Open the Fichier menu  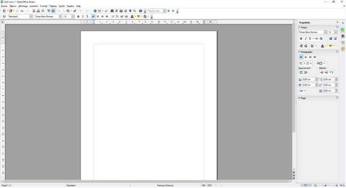click(4, 6)
